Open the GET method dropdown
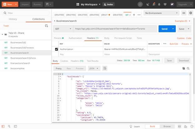 pos(63,29)
